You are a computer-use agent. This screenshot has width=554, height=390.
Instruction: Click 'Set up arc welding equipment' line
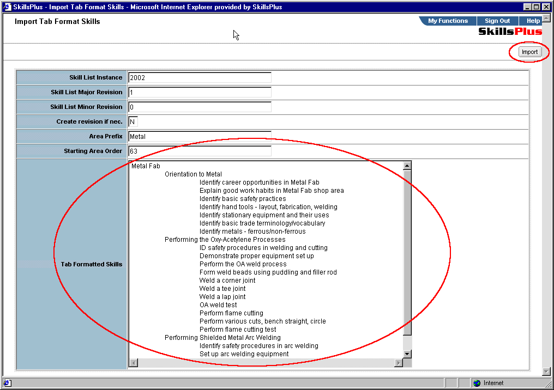tap(244, 354)
